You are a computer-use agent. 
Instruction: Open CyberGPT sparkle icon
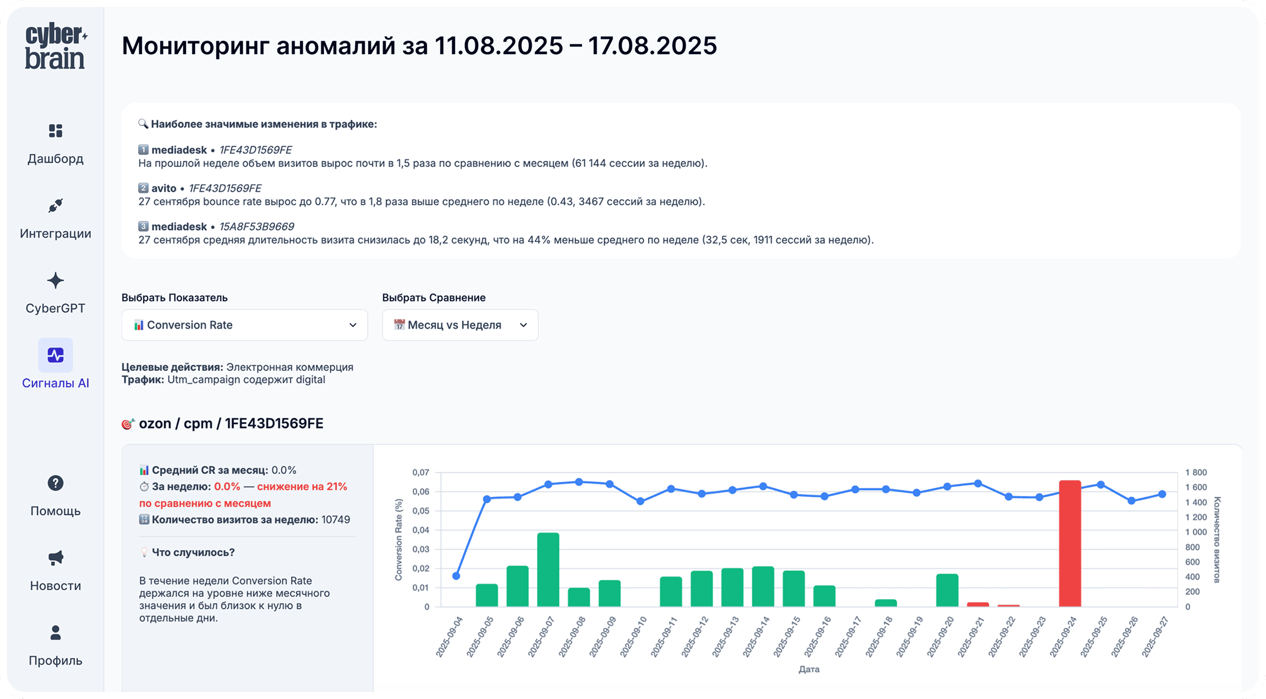(55, 281)
